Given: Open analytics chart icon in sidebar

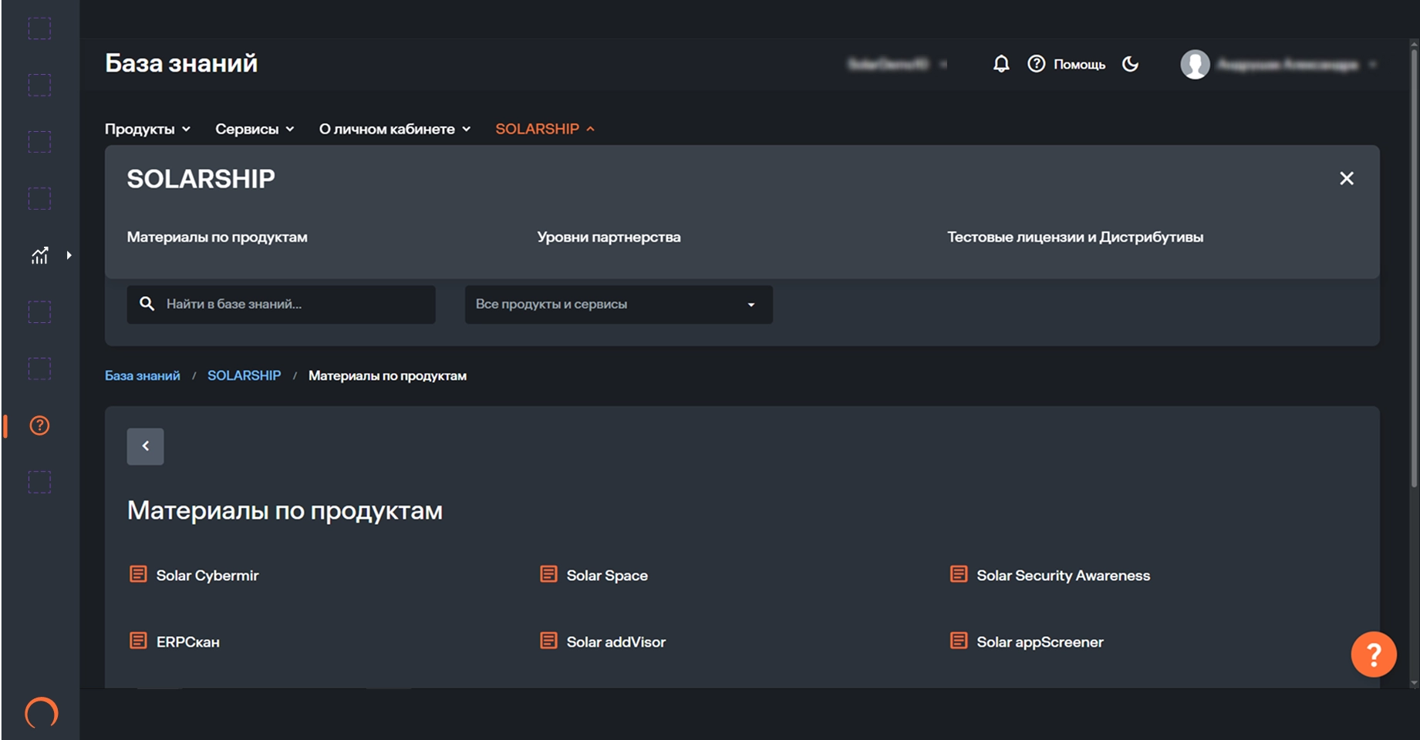Looking at the screenshot, I should [x=39, y=255].
